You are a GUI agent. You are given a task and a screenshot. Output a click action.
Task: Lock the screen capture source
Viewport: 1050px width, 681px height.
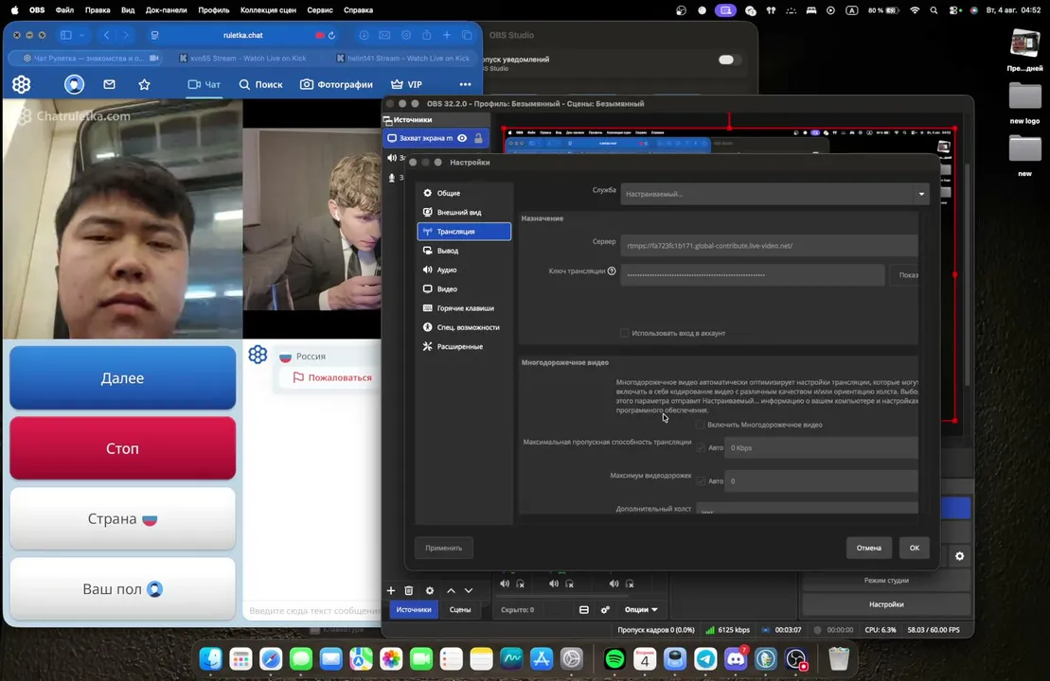pyautogui.click(x=478, y=138)
